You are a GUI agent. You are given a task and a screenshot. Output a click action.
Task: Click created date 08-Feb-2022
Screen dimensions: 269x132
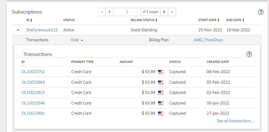tap(218, 72)
